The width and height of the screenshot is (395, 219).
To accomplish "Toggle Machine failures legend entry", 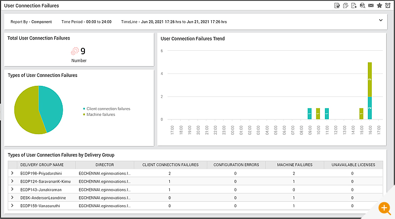I will [99, 114].
